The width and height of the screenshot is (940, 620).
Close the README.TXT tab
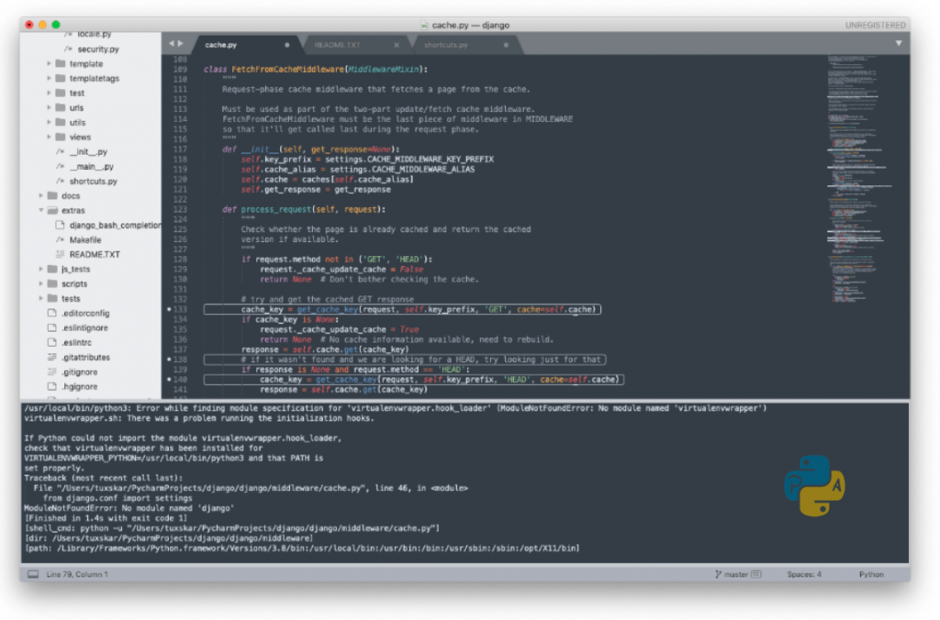pos(397,45)
